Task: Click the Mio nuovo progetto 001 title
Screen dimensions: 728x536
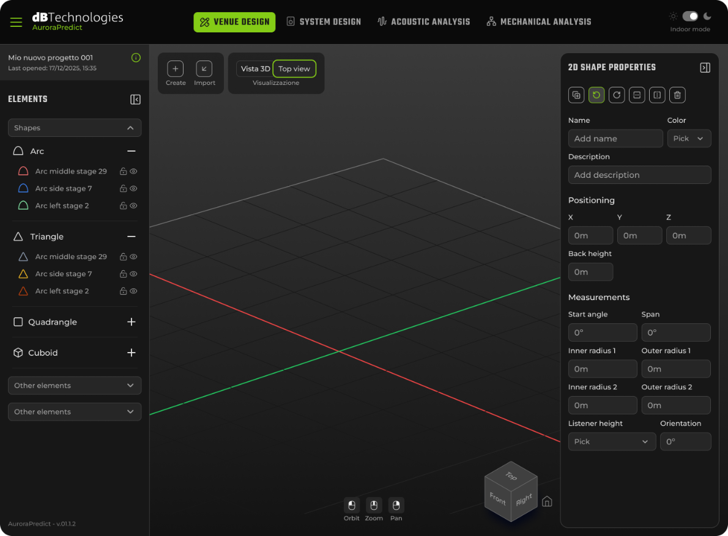Action: tap(51, 57)
